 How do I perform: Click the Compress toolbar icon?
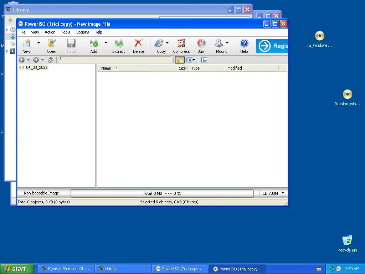point(181,46)
